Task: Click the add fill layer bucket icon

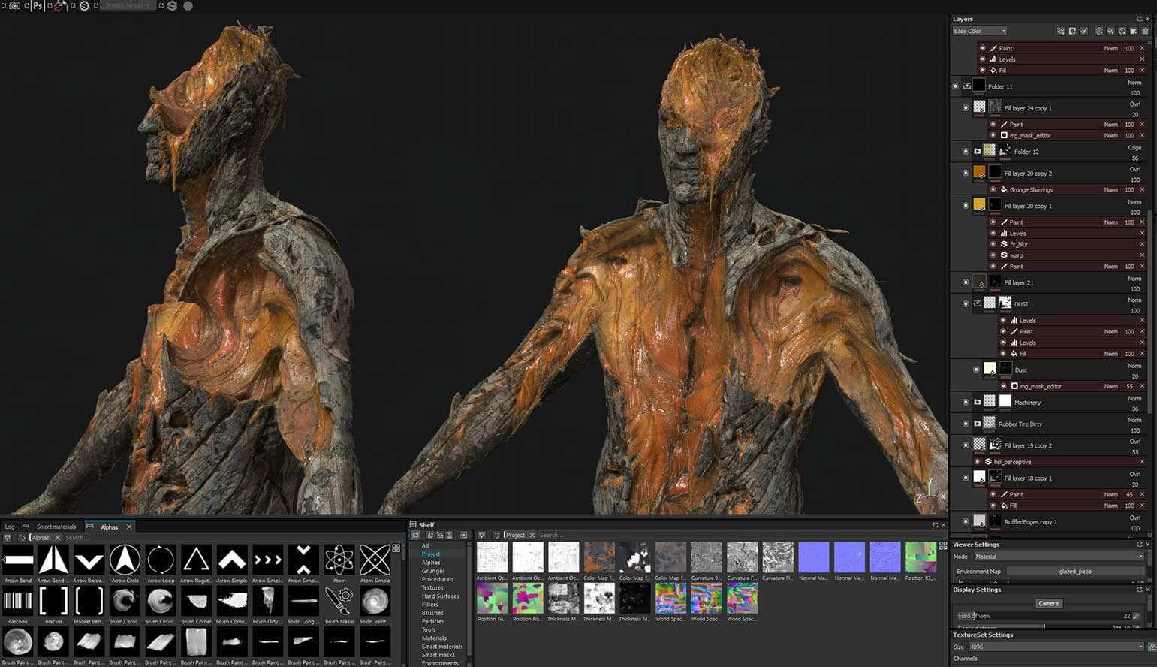Action: [1110, 31]
